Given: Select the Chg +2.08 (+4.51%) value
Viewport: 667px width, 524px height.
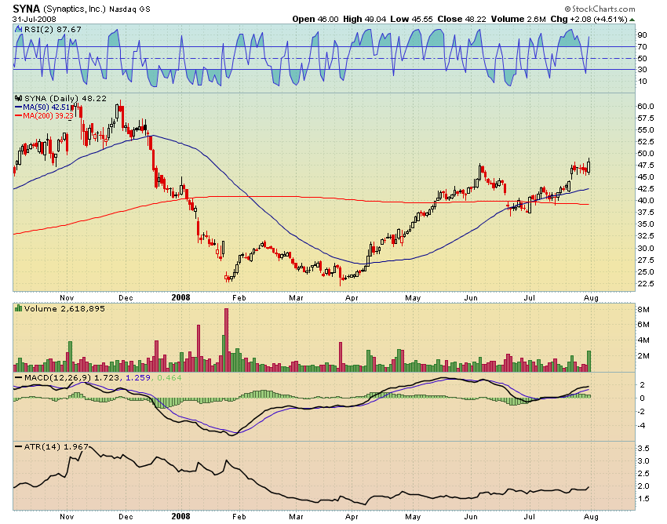Looking at the screenshot, I should pyautogui.click(x=589, y=19).
